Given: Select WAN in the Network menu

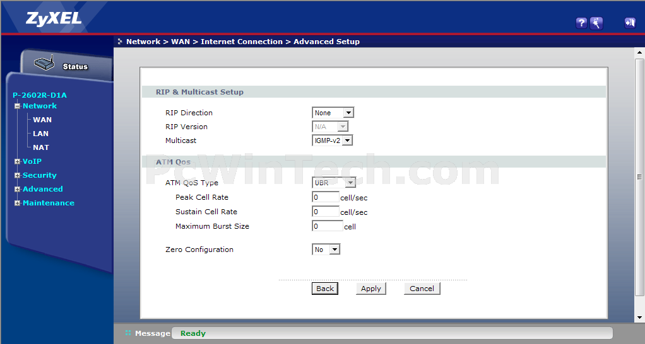Looking at the screenshot, I should click(x=42, y=120).
